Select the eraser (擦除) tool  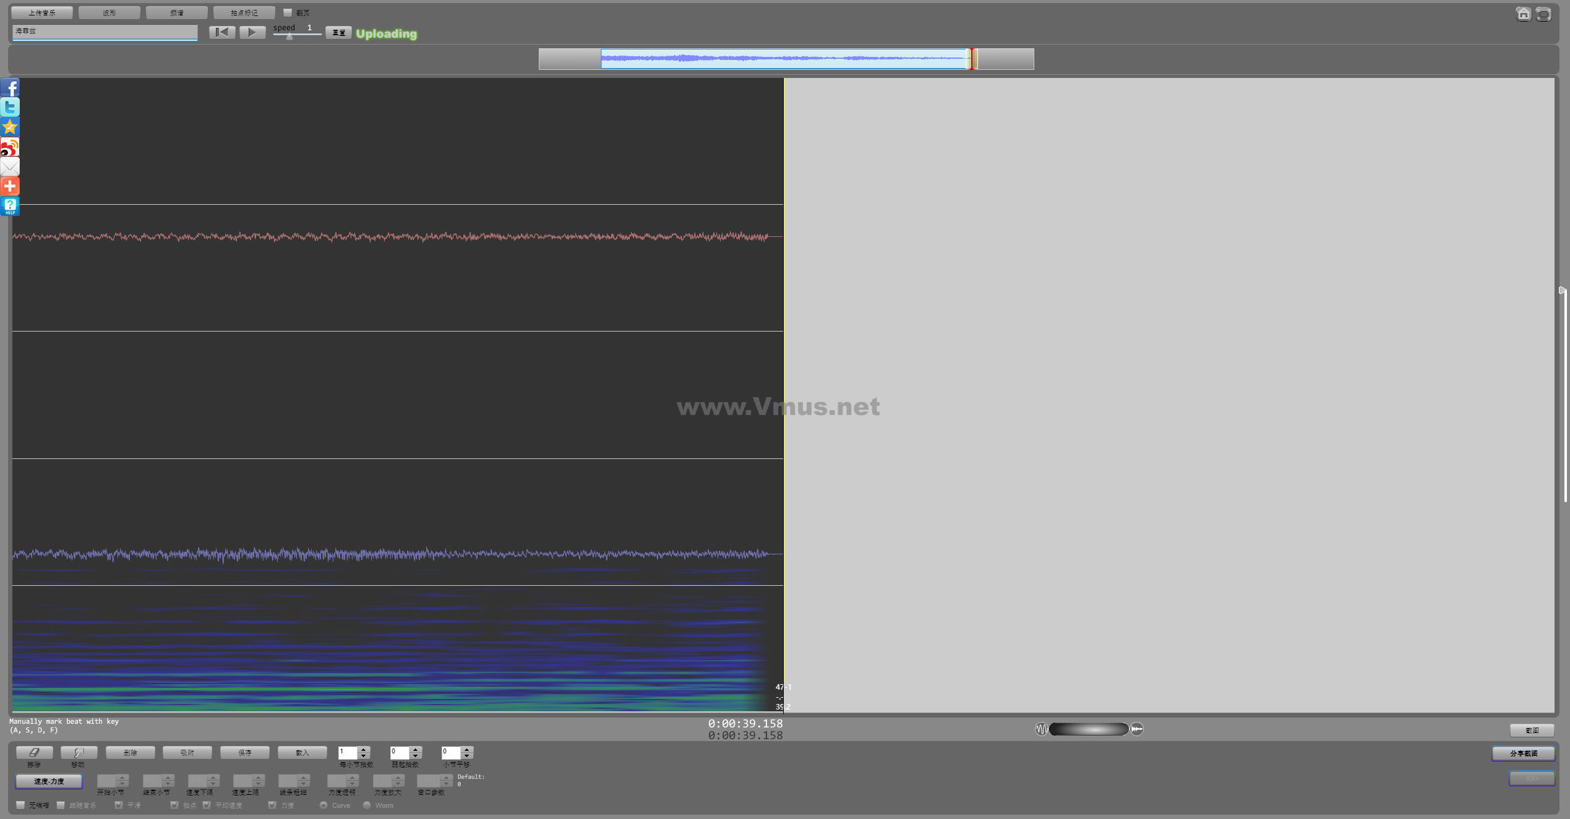(34, 752)
